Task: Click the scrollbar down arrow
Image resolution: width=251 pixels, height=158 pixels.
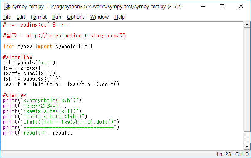Action: tap(247, 146)
